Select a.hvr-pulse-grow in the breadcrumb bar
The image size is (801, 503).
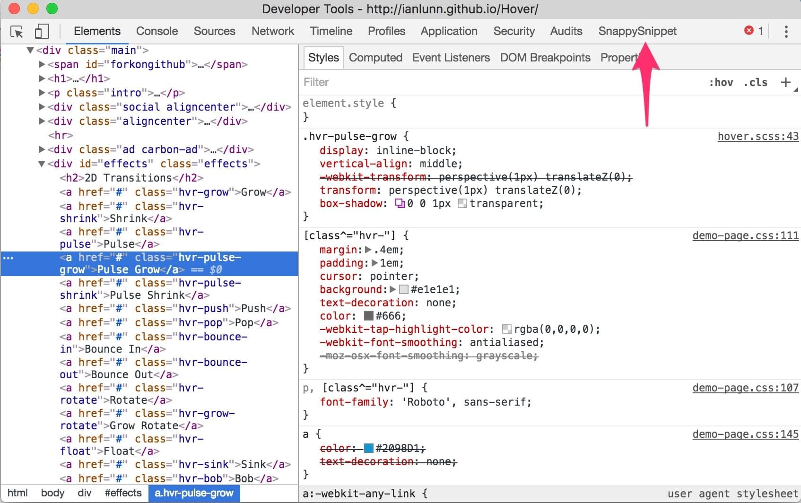click(194, 493)
